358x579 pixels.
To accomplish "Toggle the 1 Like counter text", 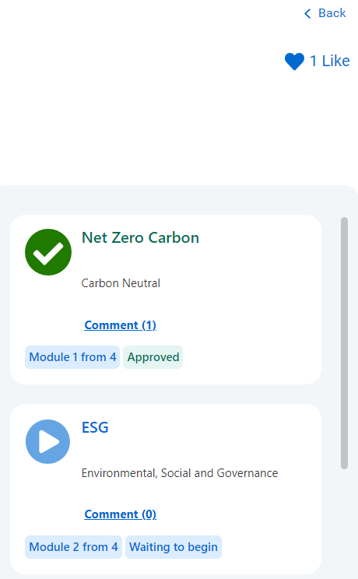I will [x=329, y=61].
